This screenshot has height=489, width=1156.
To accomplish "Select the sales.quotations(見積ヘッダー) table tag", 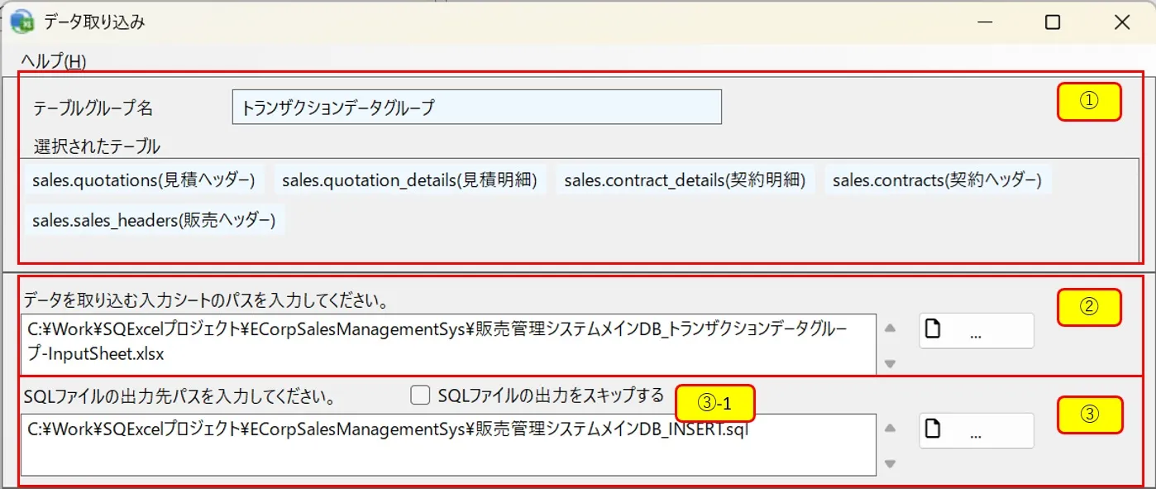I will tap(144, 180).
